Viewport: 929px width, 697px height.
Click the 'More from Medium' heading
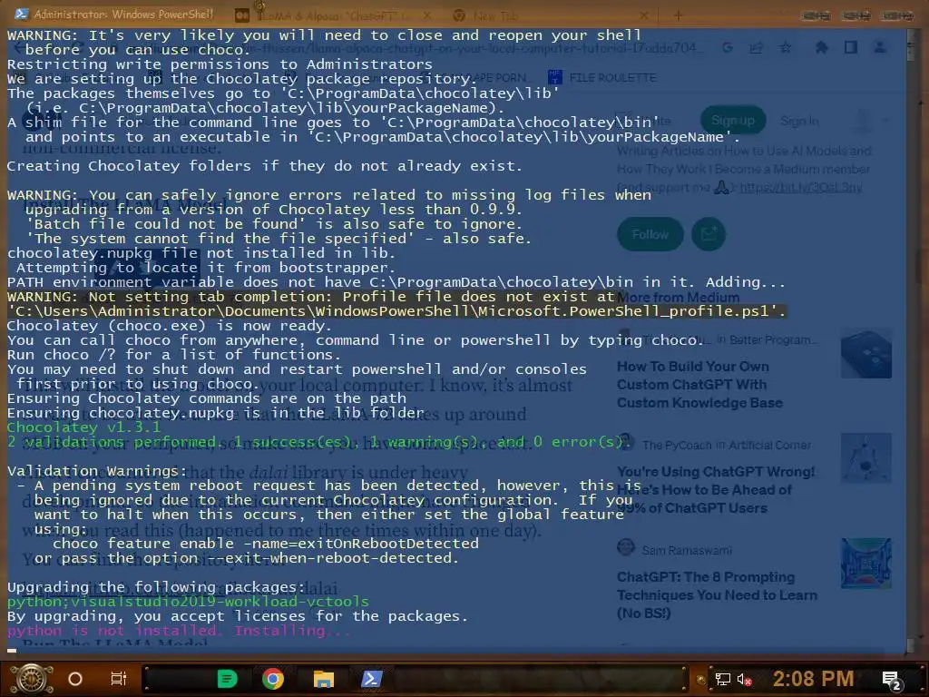click(679, 297)
